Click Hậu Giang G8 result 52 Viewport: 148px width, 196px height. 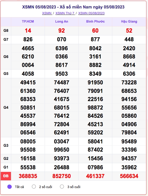pyautogui.click(x=129, y=31)
